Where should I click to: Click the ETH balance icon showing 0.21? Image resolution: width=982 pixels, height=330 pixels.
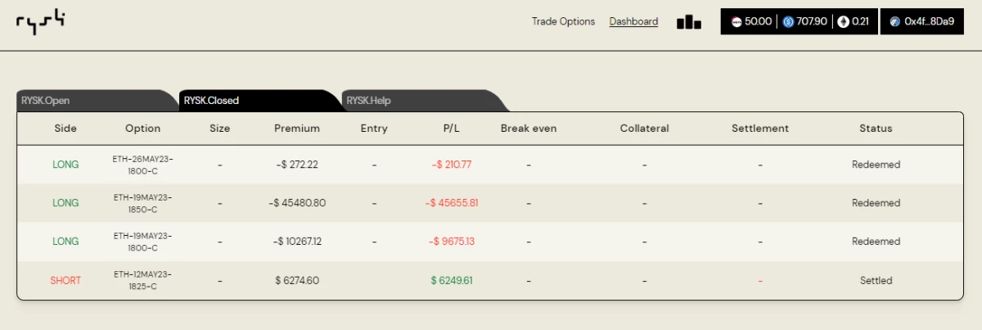[x=843, y=22]
